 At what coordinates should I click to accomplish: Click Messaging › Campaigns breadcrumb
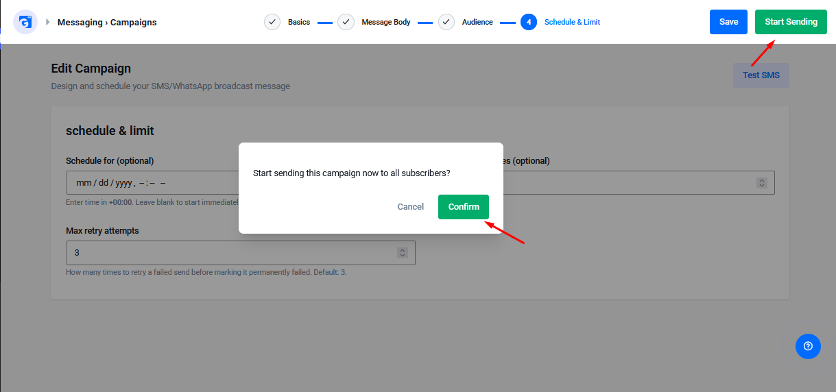point(107,22)
